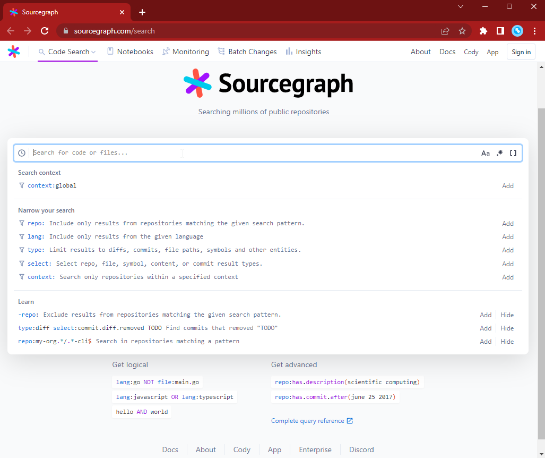
Task: Toggle Chrome side panel icon
Action: click(x=500, y=31)
